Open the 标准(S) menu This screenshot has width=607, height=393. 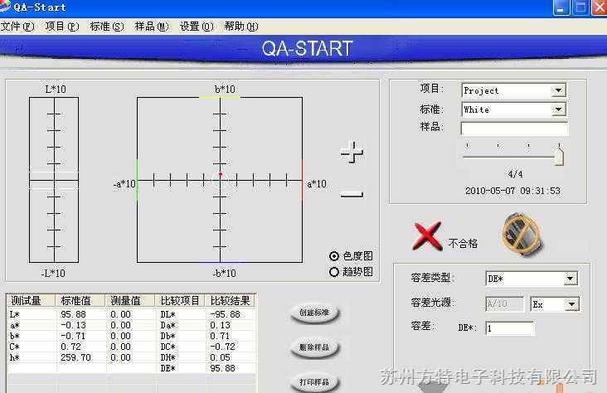[x=107, y=27]
